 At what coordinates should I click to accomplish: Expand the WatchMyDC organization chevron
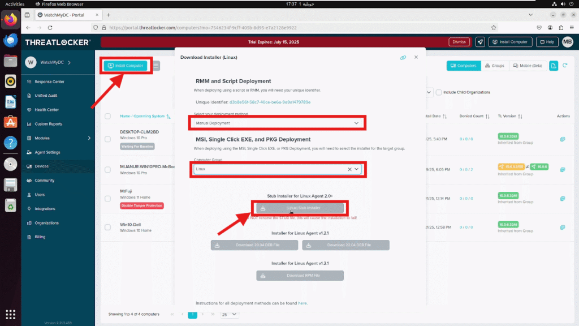70,62
